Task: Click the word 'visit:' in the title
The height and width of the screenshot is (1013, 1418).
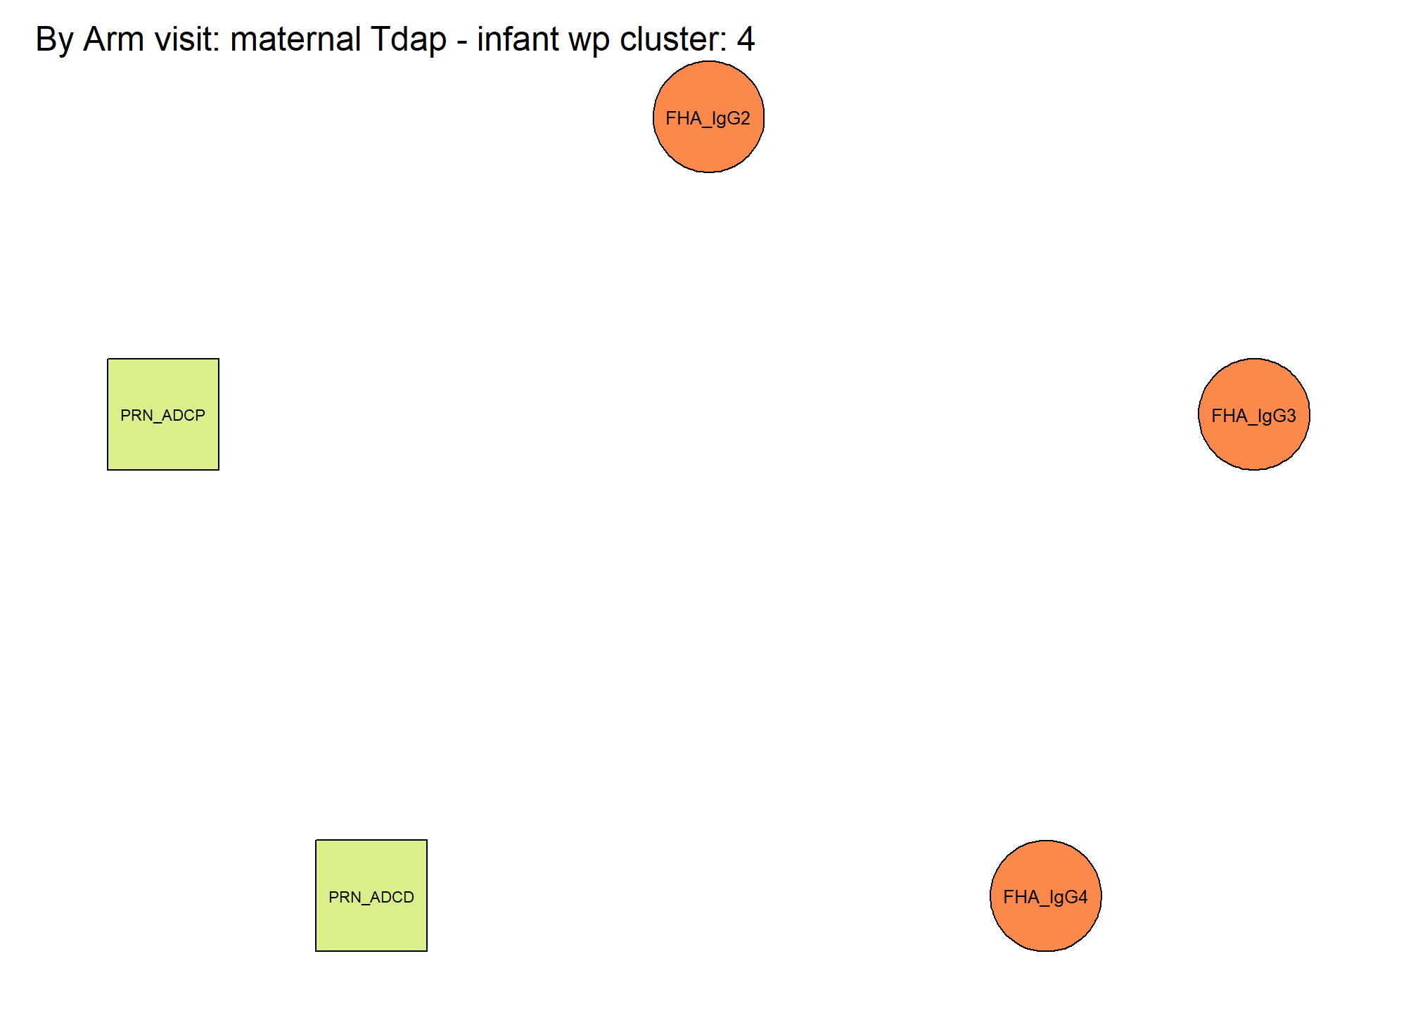Action: click(188, 39)
